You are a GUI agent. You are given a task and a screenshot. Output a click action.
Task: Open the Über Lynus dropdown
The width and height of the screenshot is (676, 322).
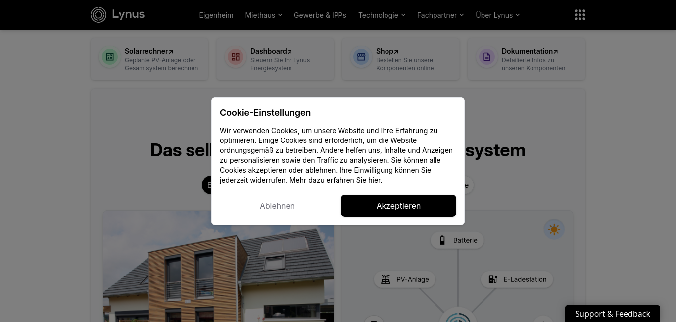tap(498, 15)
